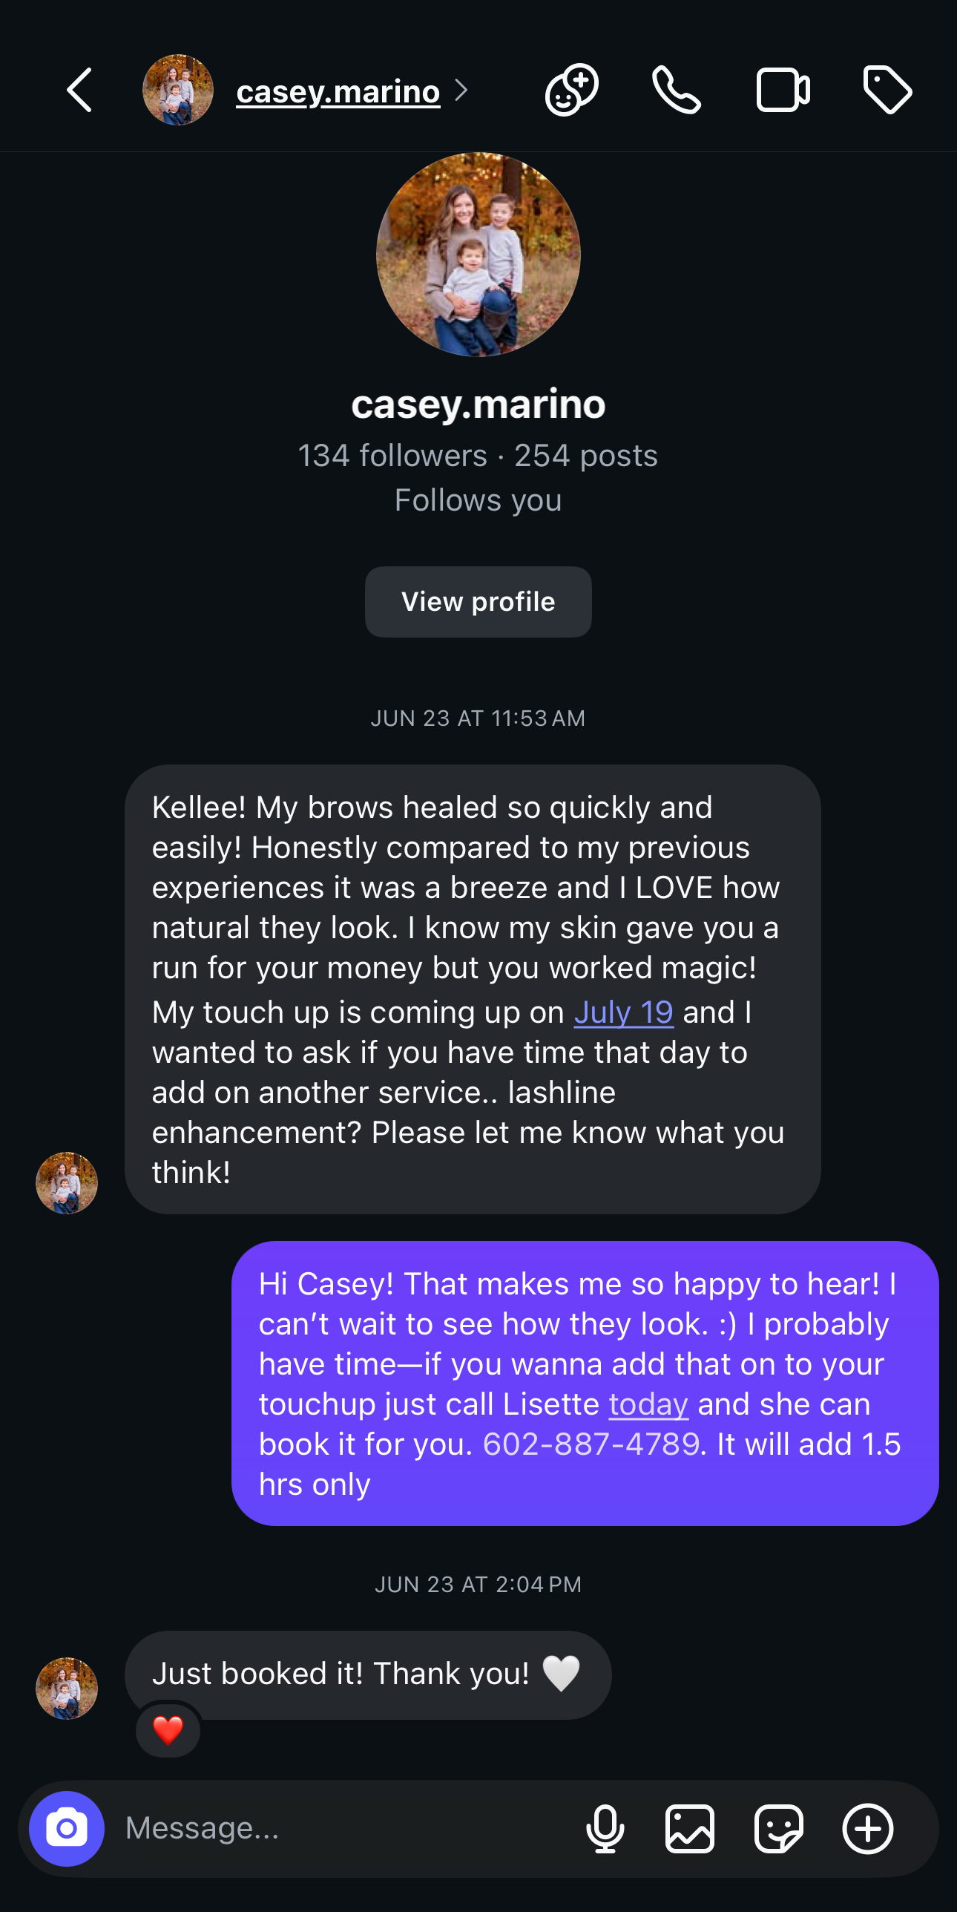Open the July 19 date link
Image resolution: width=957 pixels, height=1912 pixels.
point(623,1012)
